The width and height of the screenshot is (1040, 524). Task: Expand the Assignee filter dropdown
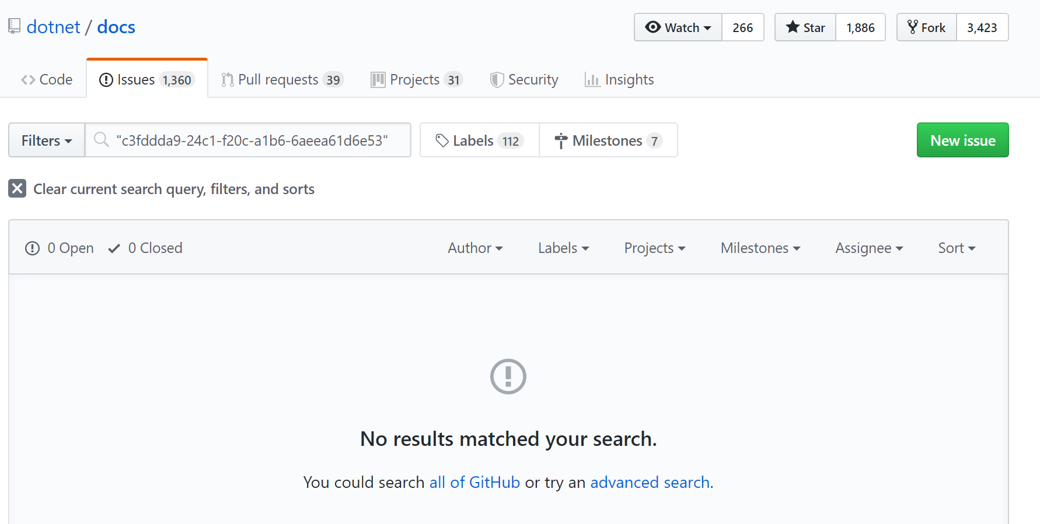[869, 248]
